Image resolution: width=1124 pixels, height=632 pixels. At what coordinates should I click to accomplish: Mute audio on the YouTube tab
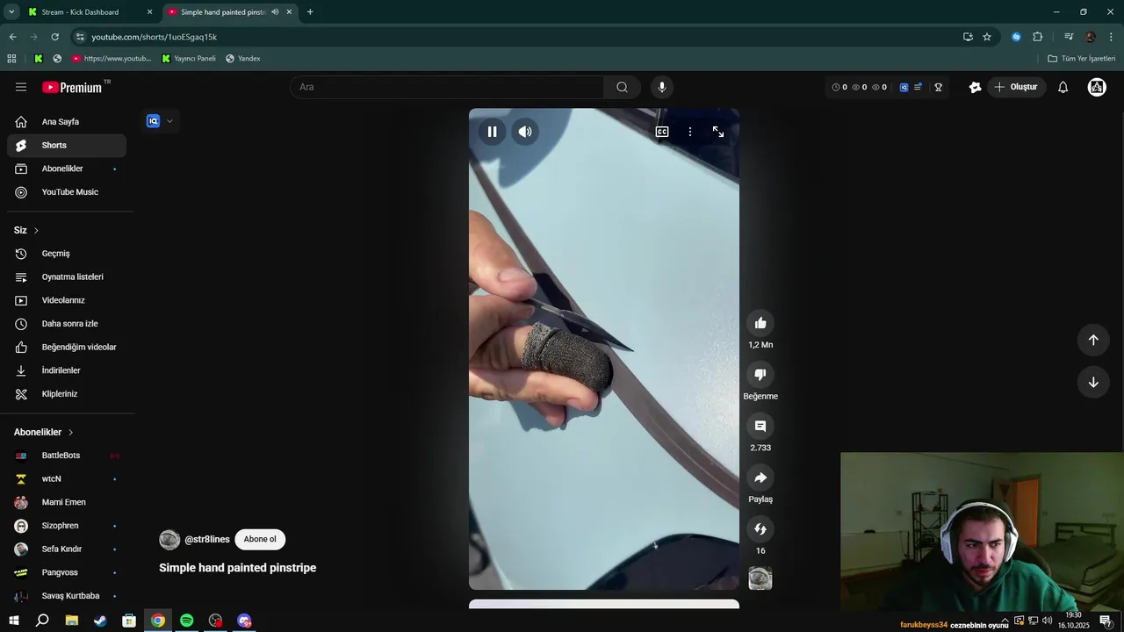(x=275, y=12)
